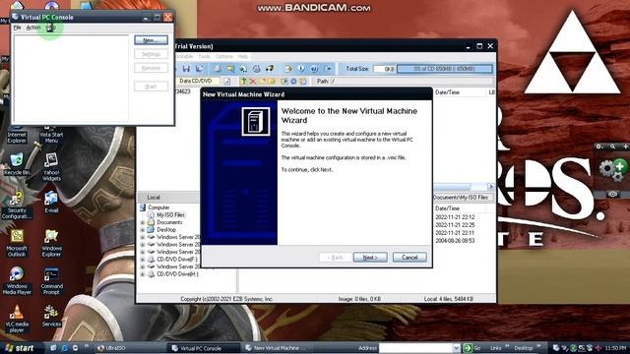630x354 pixels.
Task: Click Next in New Virtual Machine Wizard
Action: coord(370,258)
